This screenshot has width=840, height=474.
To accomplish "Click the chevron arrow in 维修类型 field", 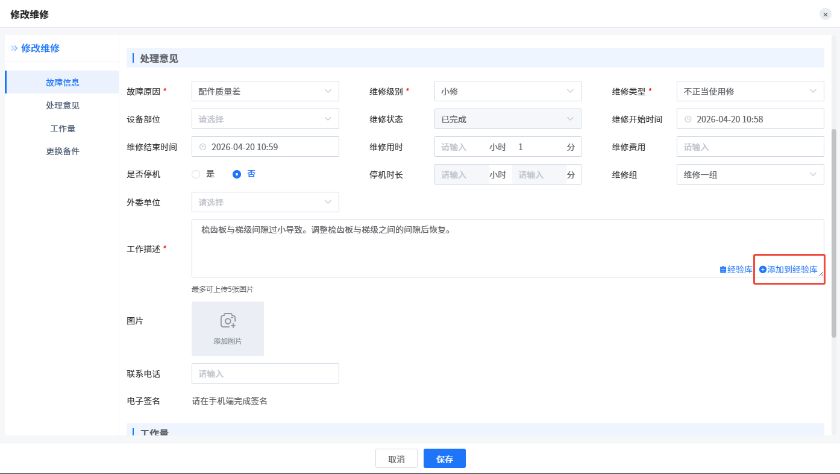I will (813, 91).
